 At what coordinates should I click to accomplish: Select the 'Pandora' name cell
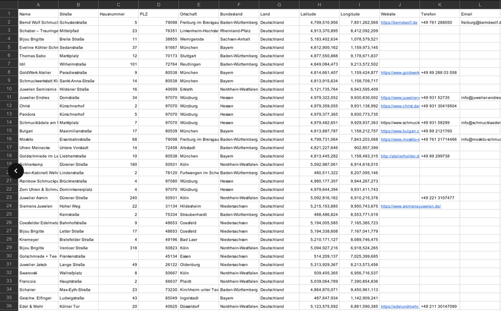[39, 114]
